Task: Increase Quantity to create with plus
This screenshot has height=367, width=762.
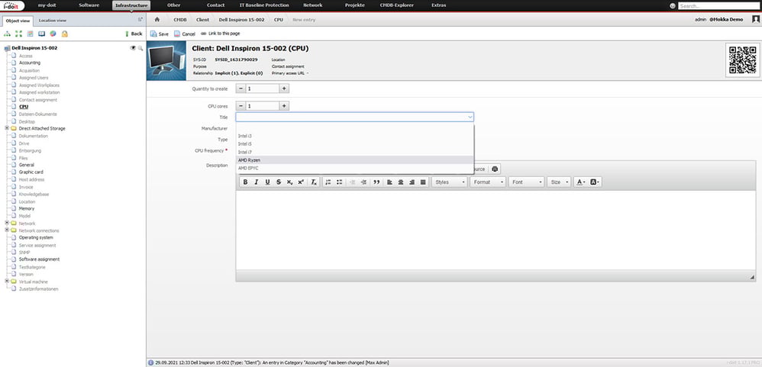Action: coord(285,89)
